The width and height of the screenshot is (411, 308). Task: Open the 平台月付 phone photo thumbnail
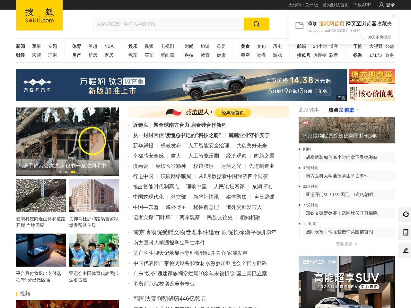pos(41,250)
